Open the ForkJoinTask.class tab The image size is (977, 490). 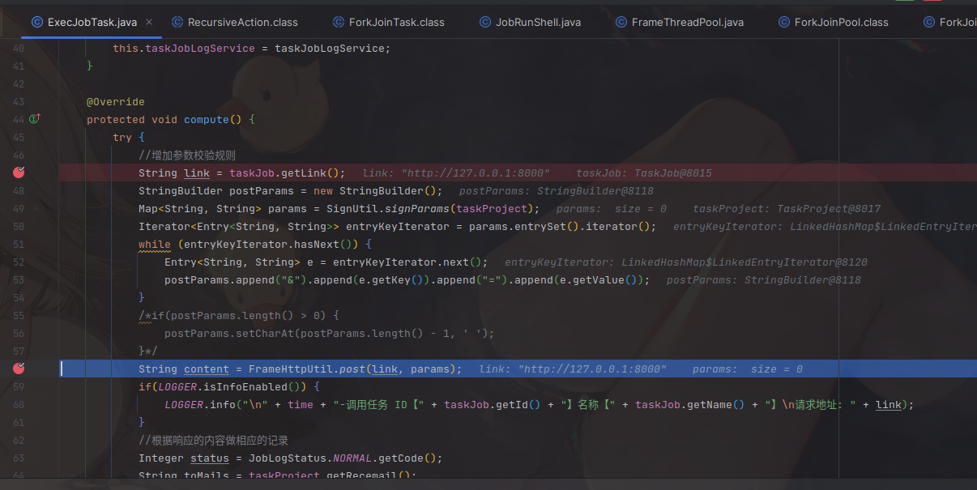pos(396,22)
